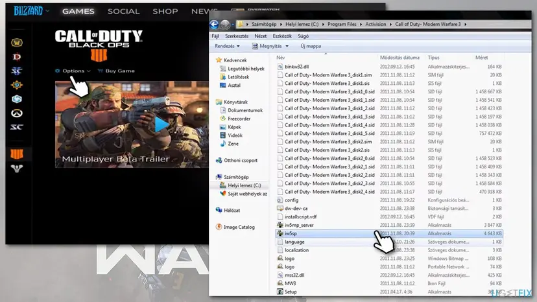This screenshot has height=302, width=537.
Task: Select Könyvtárak in navigation pane
Action: 232,102
